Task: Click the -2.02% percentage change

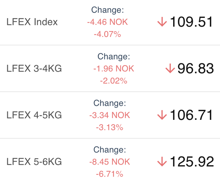Action: (114, 81)
